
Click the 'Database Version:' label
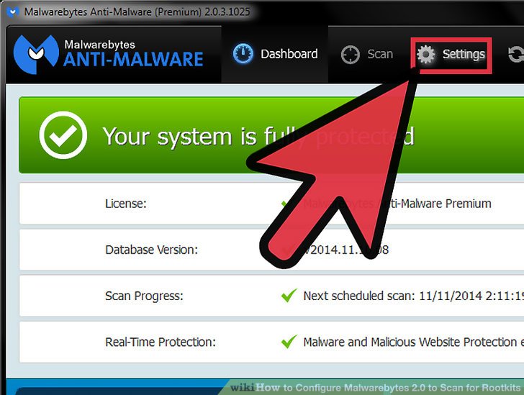click(x=151, y=250)
